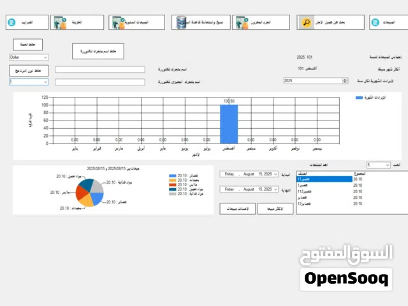This screenshot has height=306, width=408.
Task: Click the best-selling (الأكثر مبيعا) button
Action: (x=275, y=208)
